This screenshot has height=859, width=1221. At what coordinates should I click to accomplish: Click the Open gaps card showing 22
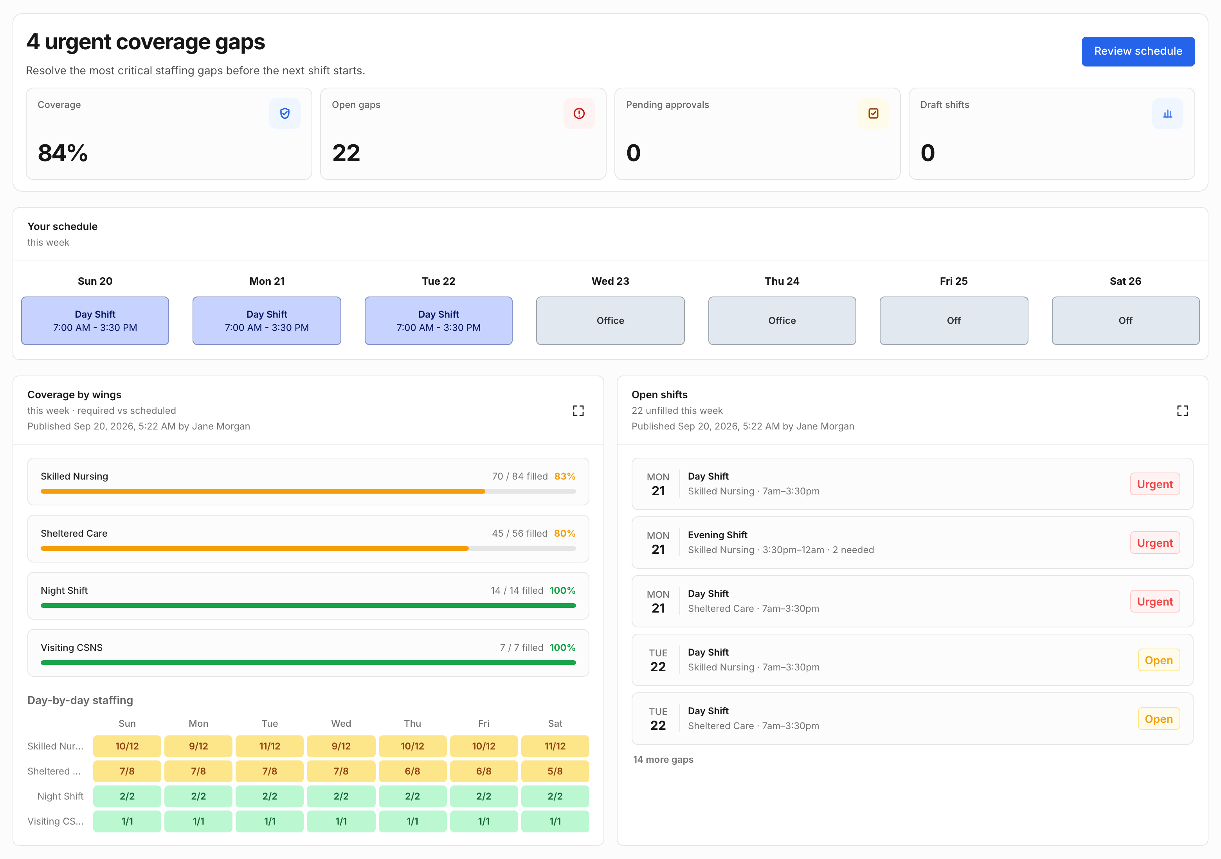click(463, 134)
